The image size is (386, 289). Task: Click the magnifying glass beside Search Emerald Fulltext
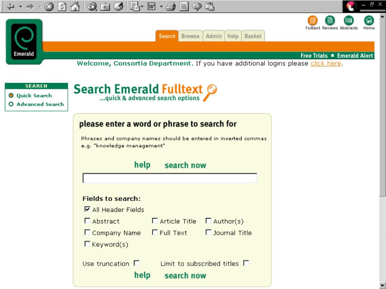(x=210, y=93)
